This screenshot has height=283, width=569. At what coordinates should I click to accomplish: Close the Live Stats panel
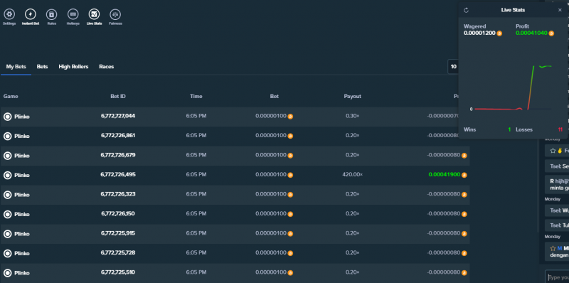coord(560,10)
